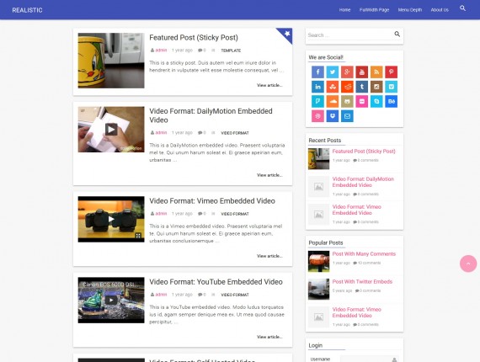Open the Home menu item

click(344, 10)
